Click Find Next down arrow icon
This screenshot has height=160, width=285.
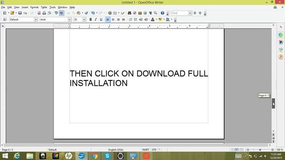click(195, 13)
